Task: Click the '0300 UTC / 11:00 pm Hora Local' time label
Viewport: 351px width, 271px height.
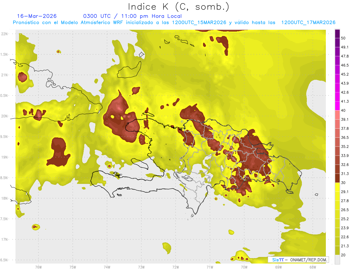Action: pos(133,16)
